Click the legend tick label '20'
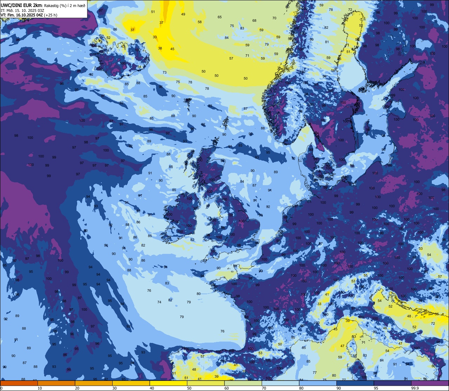Screen dimensions: 449x391 [77, 388]
